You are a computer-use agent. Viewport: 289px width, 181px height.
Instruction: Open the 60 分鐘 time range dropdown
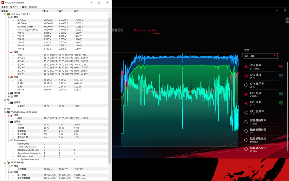[260, 56]
